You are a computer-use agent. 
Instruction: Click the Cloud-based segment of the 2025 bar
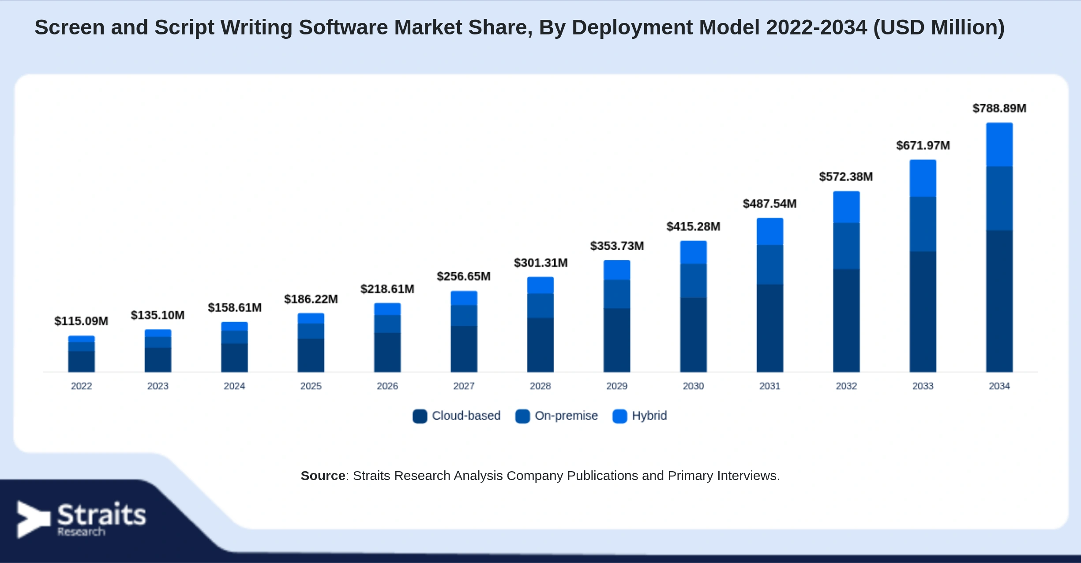311,356
